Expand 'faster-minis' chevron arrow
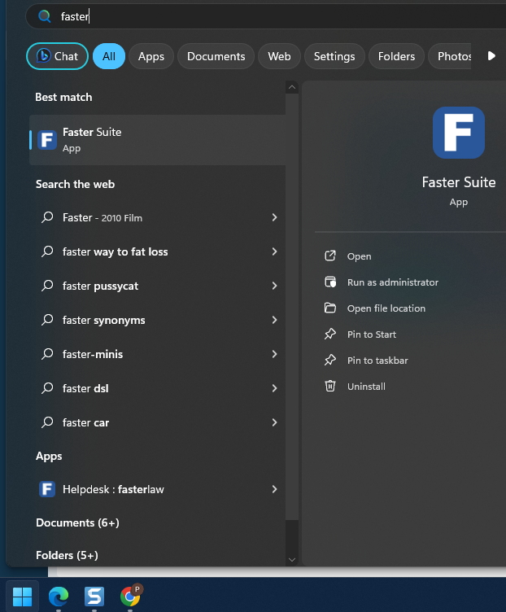 tap(275, 354)
